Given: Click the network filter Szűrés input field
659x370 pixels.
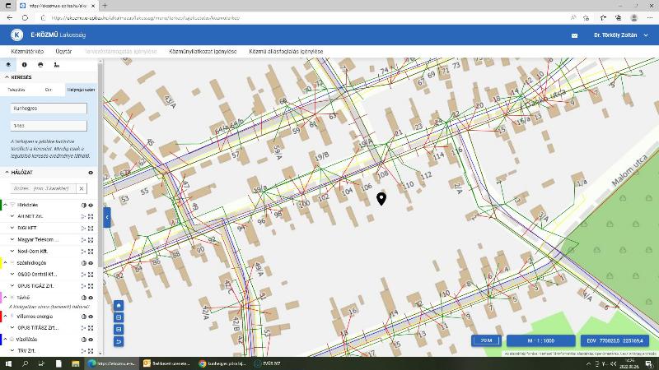Looking at the screenshot, I should tap(44, 188).
